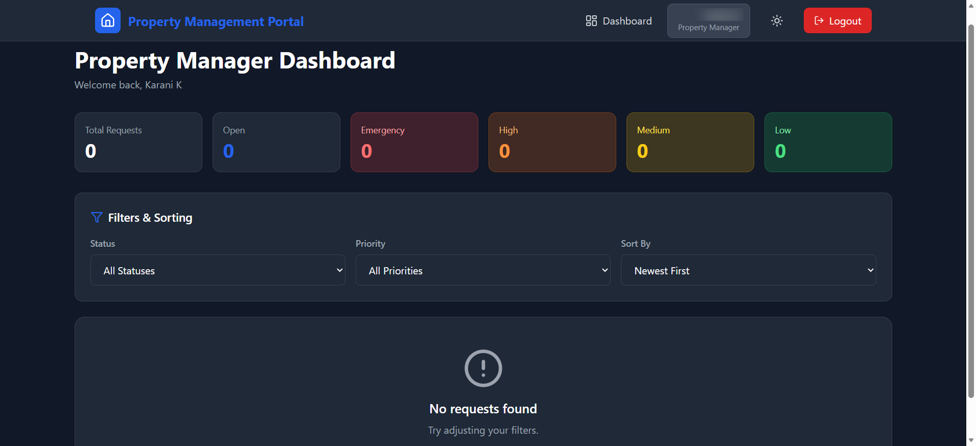This screenshot has width=976, height=446.
Task: Click the Try adjusting your filters text
Action: pos(483,430)
